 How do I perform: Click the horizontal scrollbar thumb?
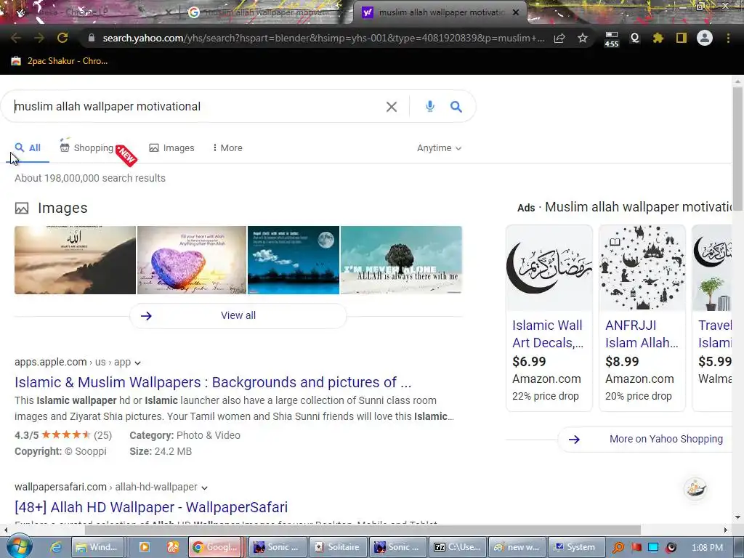363,530
